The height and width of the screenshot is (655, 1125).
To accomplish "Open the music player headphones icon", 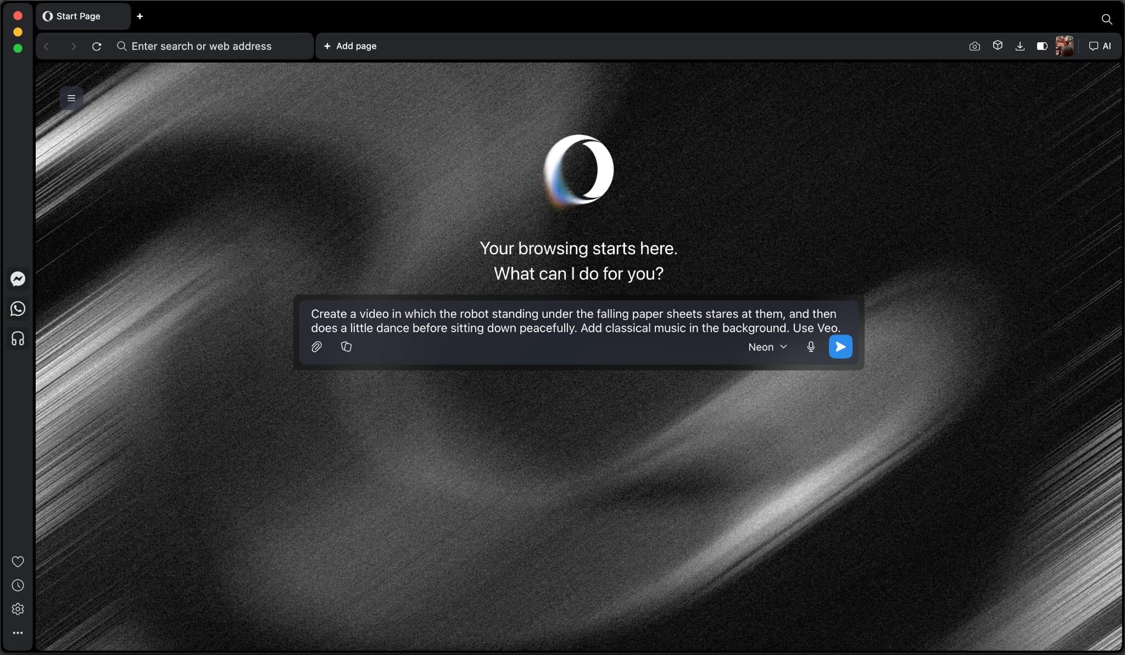I will click(x=18, y=338).
